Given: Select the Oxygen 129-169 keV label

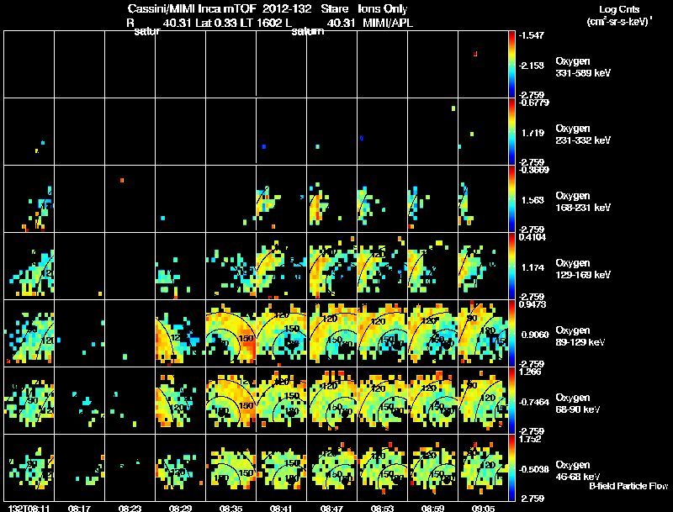Looking at the screenshot, I should [583, 269].
